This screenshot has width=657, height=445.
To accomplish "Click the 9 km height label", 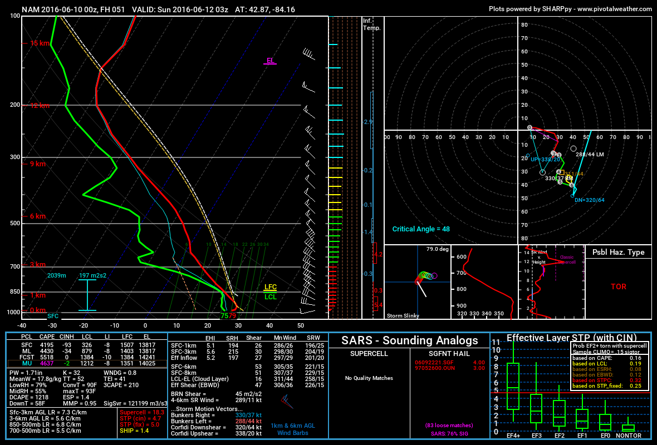I will pos(38,164).
